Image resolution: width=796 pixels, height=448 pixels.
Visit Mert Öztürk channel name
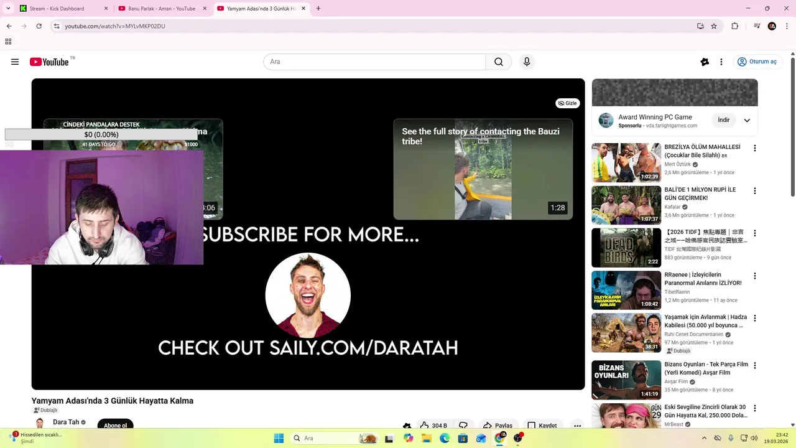click(x=677, y=164)
